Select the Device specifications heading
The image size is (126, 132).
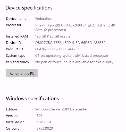(x=29, y=8)
